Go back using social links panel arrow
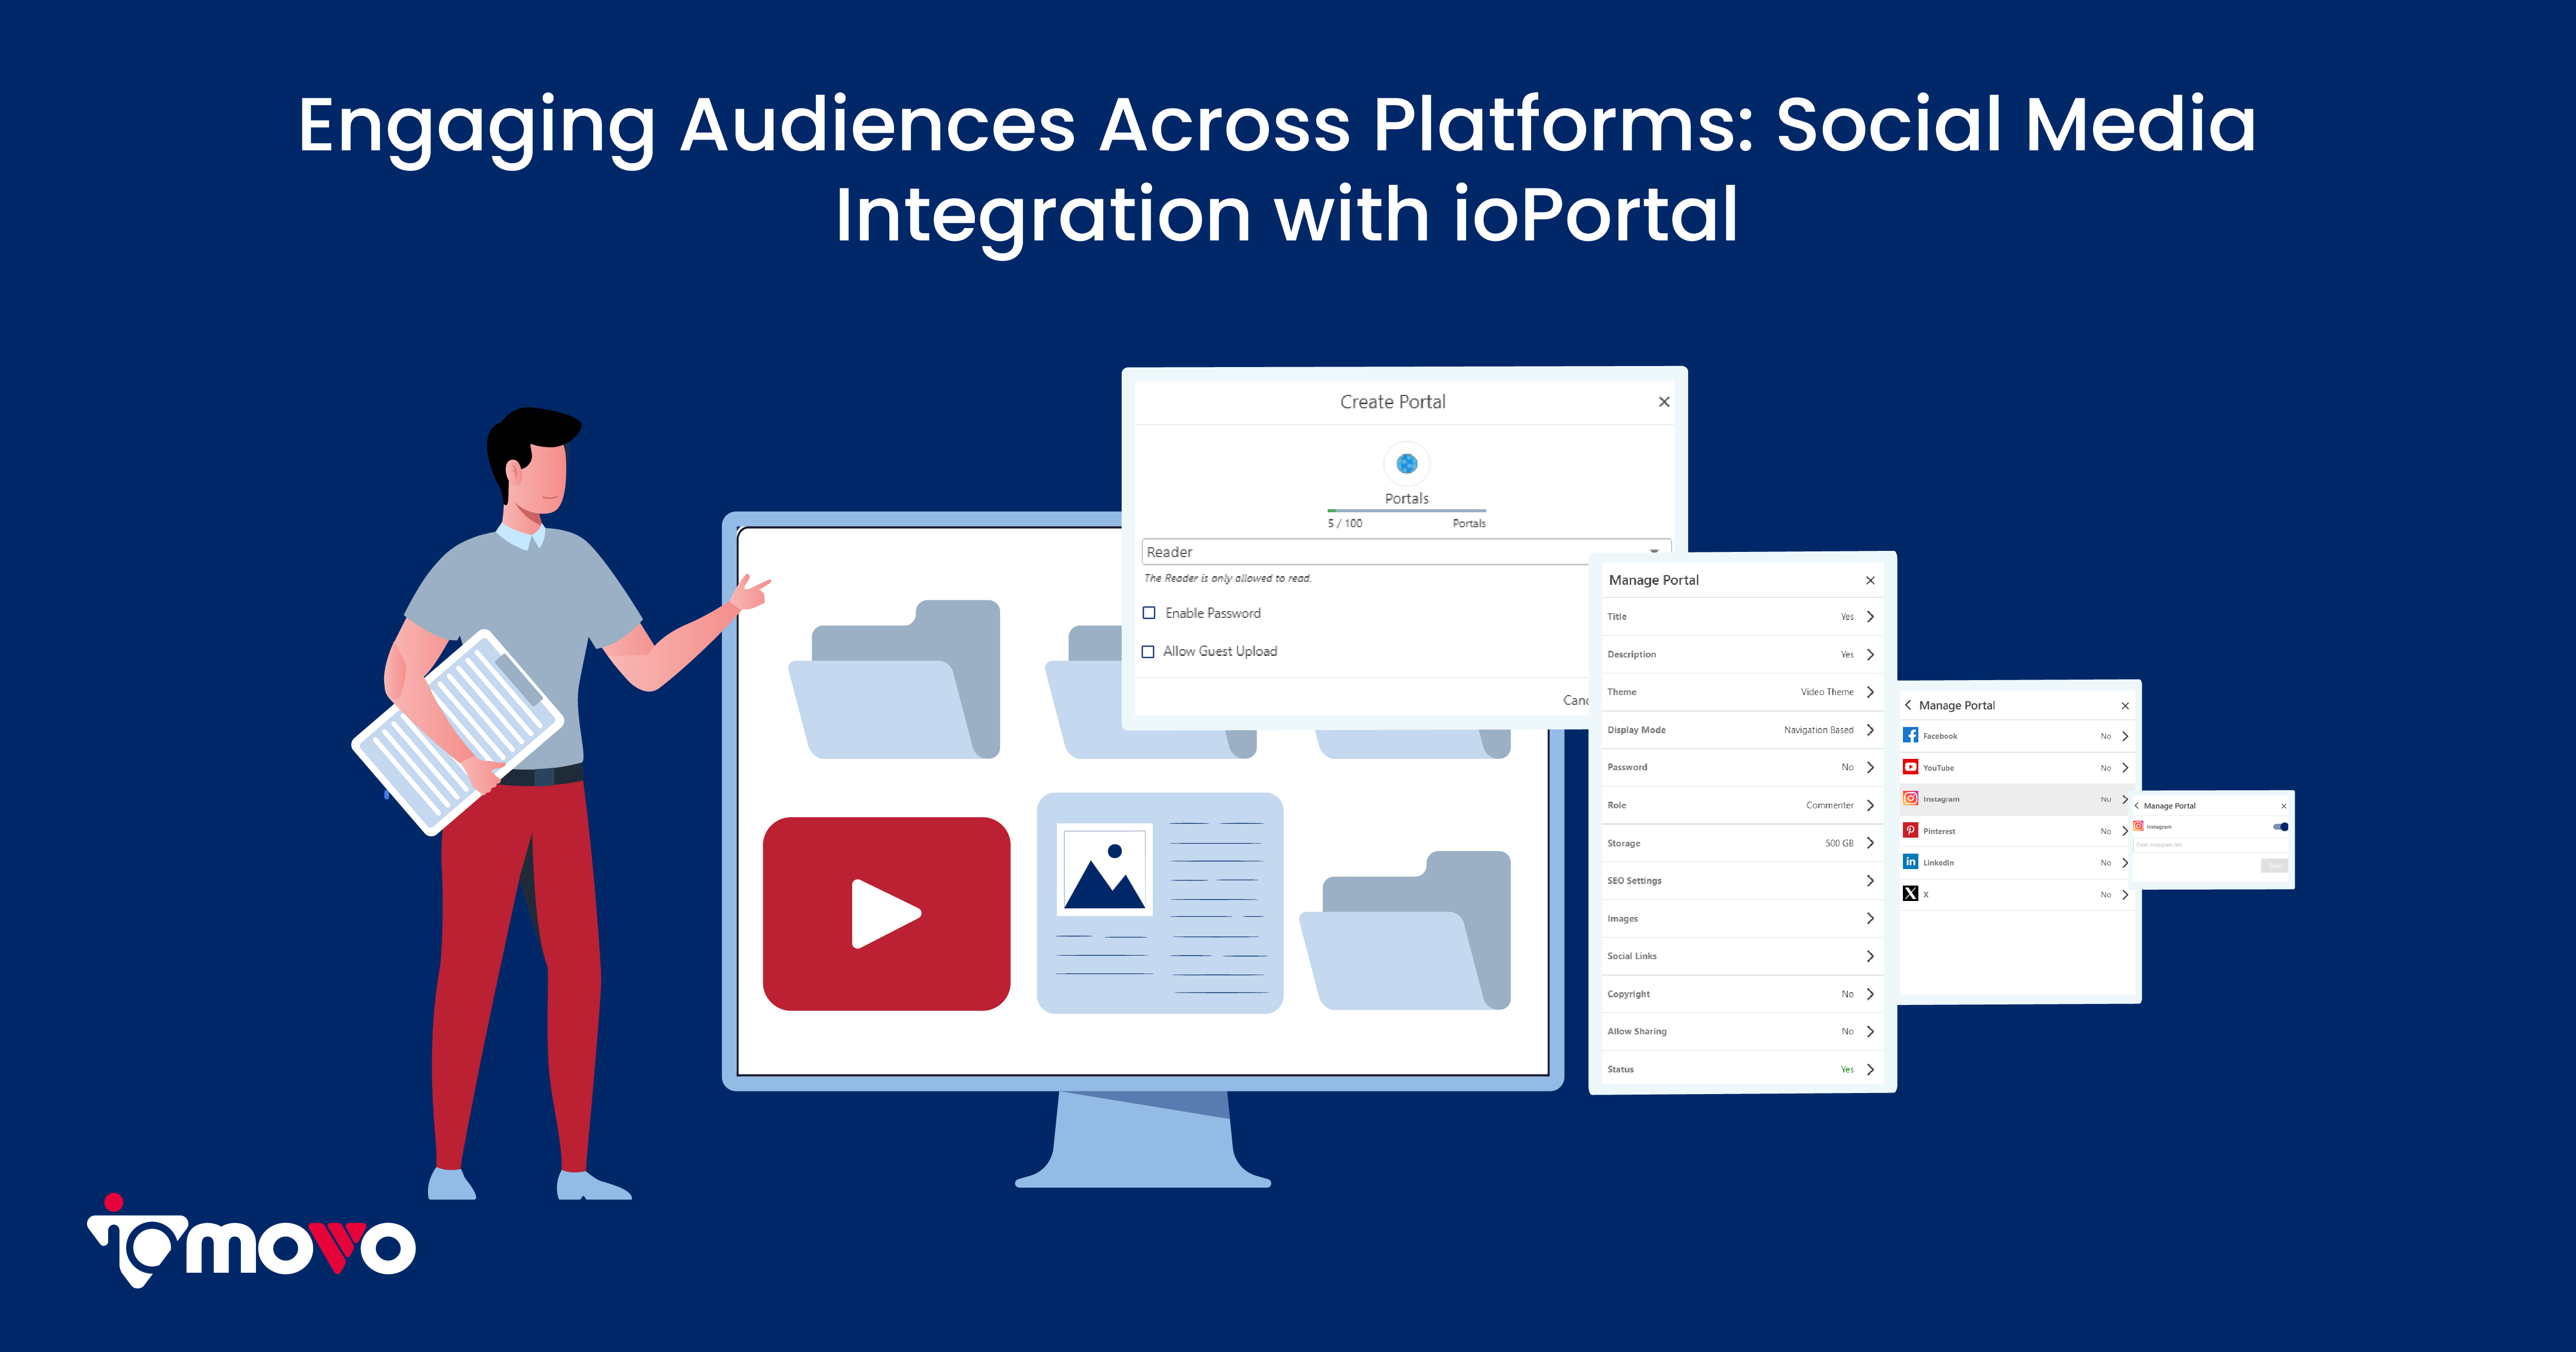Screen dimensions: 2576x1352 pyautogui.click(x=1908, y=705)
